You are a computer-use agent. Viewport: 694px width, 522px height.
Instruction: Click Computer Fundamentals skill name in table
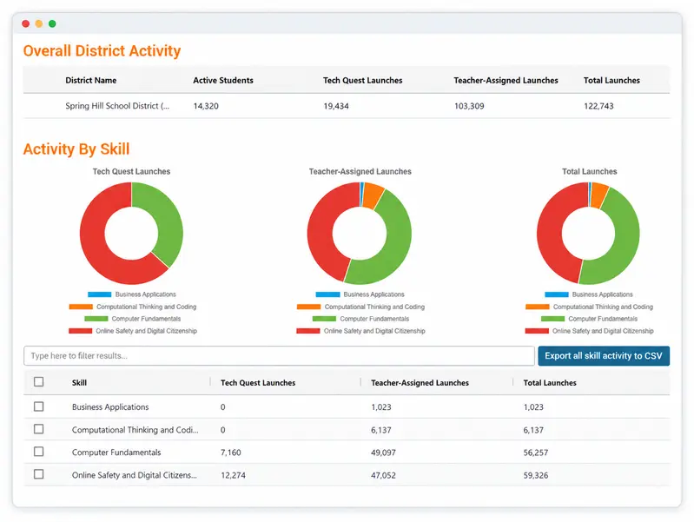[116, 453]
